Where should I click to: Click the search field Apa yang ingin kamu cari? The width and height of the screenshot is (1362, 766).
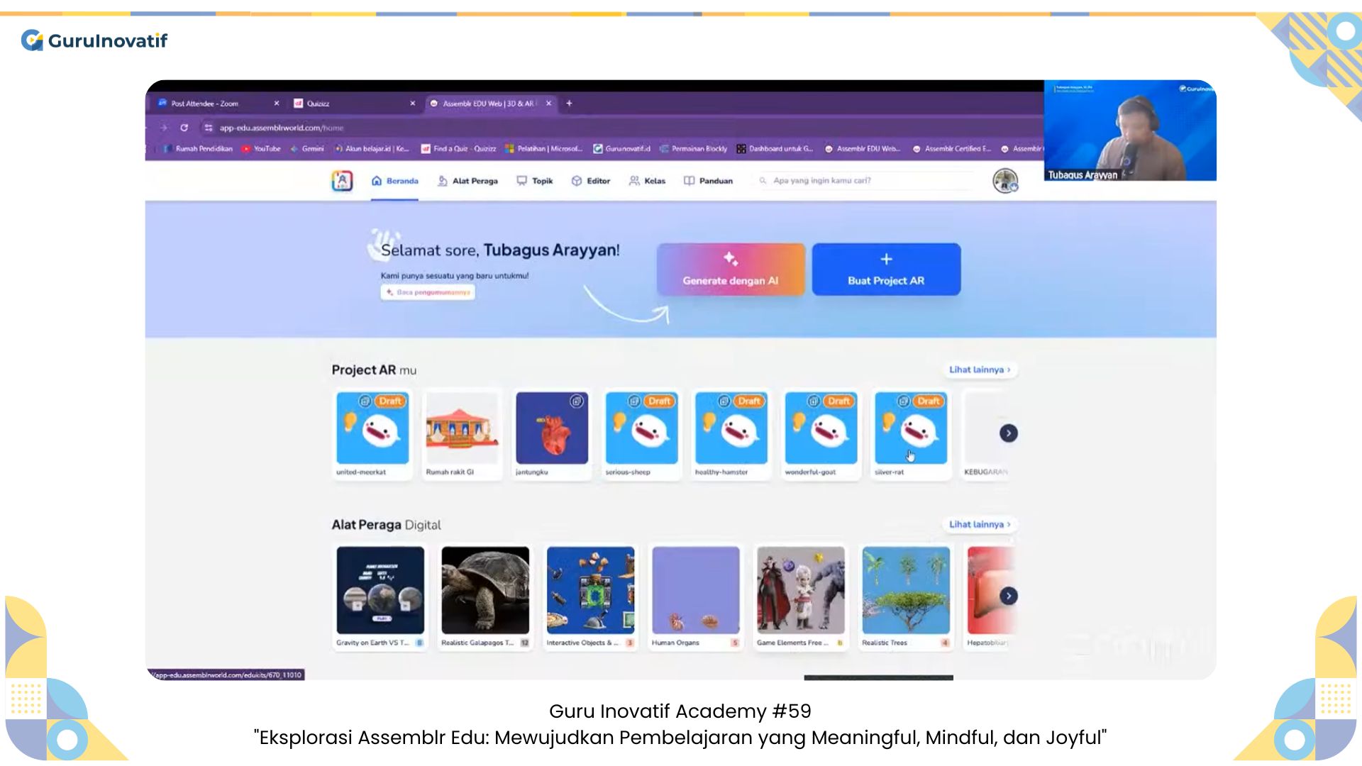[851, 181]
